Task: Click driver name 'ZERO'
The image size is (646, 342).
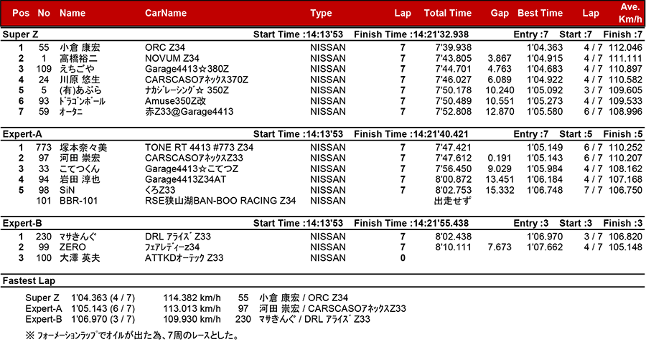Action: click(x=73, y=247)
